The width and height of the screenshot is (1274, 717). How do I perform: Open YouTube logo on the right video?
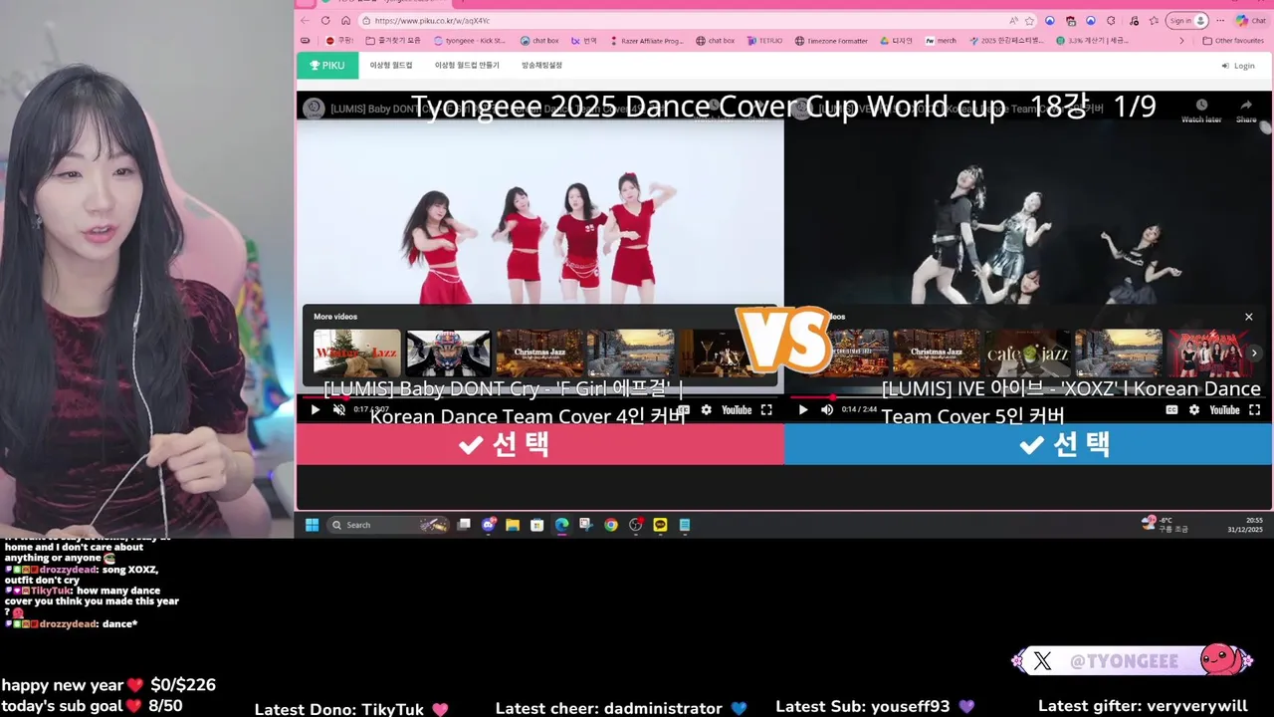click(1224, 409)
